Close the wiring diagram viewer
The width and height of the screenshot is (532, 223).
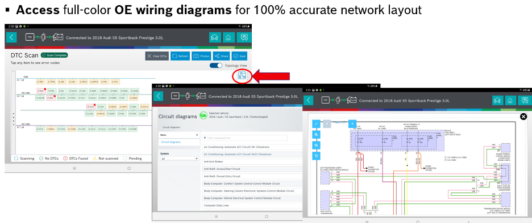click(x=523, y=117)
